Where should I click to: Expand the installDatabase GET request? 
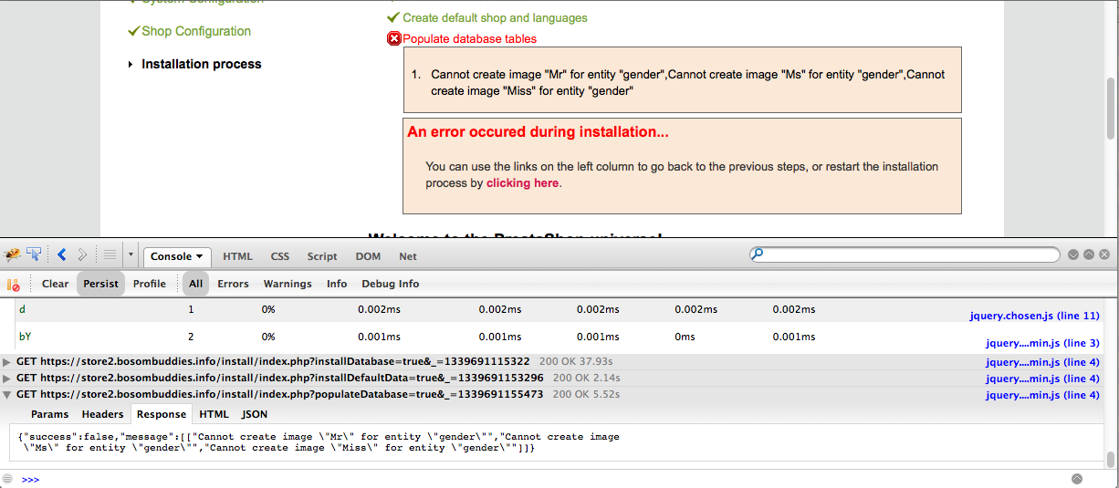(7, 362)
